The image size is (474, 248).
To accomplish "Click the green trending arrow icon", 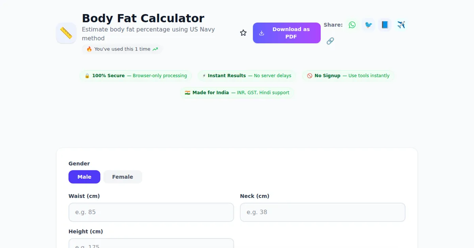I will (x=155, y=49).
